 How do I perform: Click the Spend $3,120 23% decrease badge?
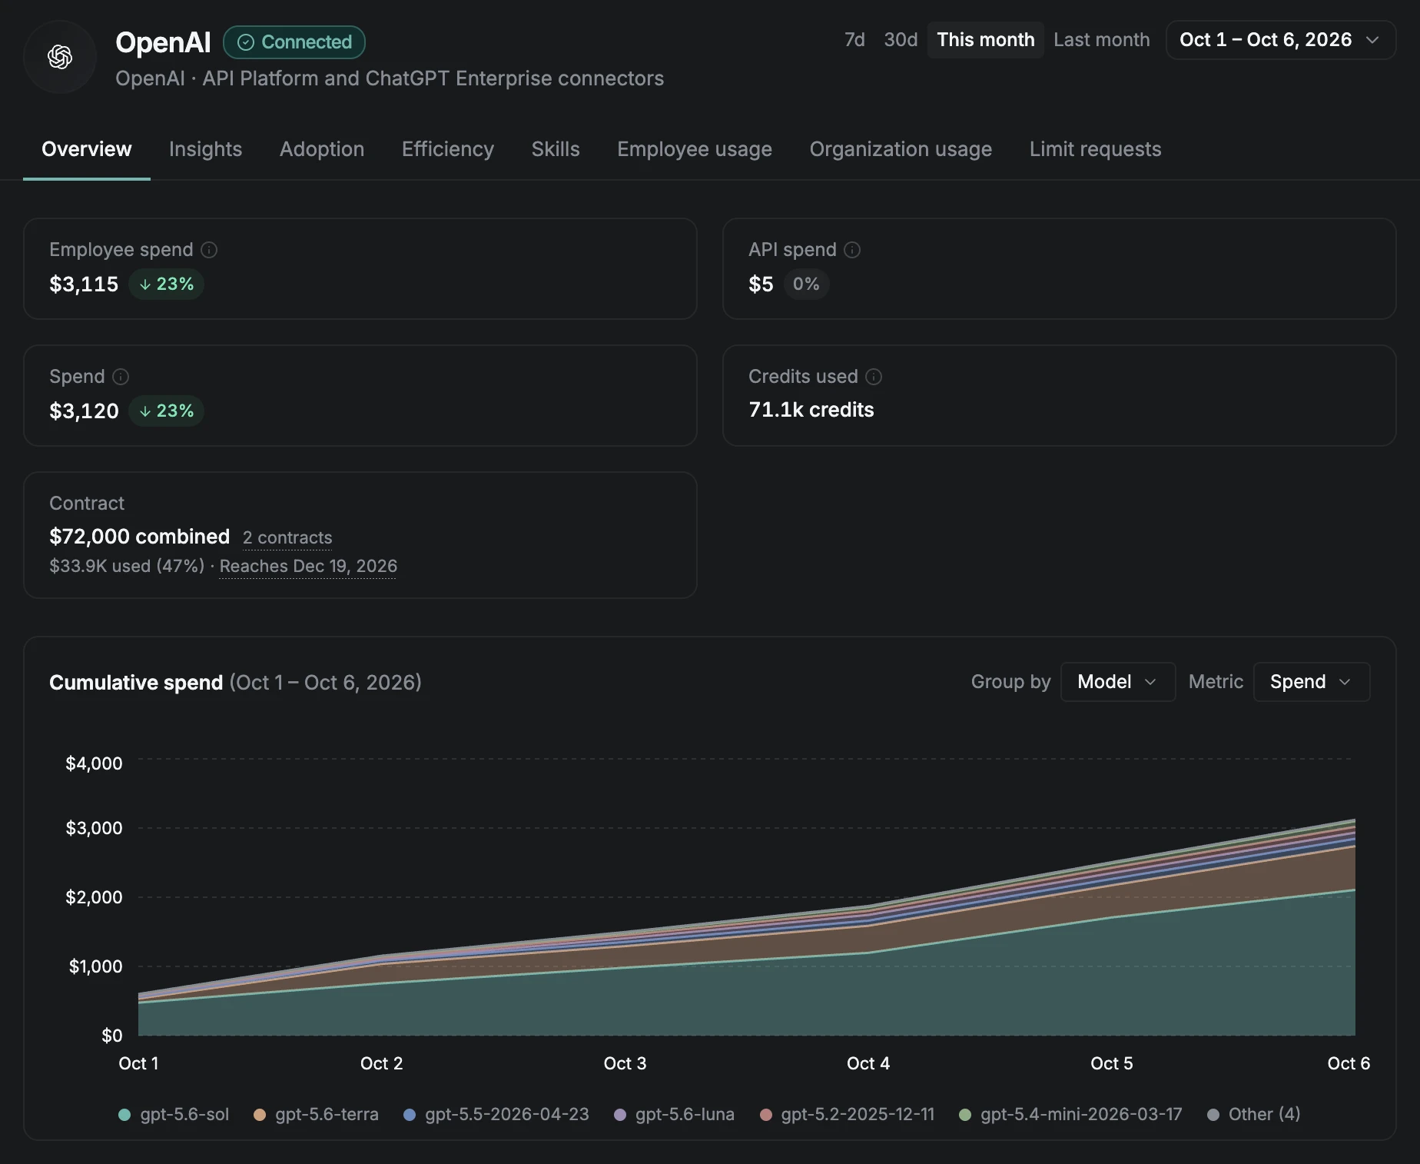click(166, 411)
